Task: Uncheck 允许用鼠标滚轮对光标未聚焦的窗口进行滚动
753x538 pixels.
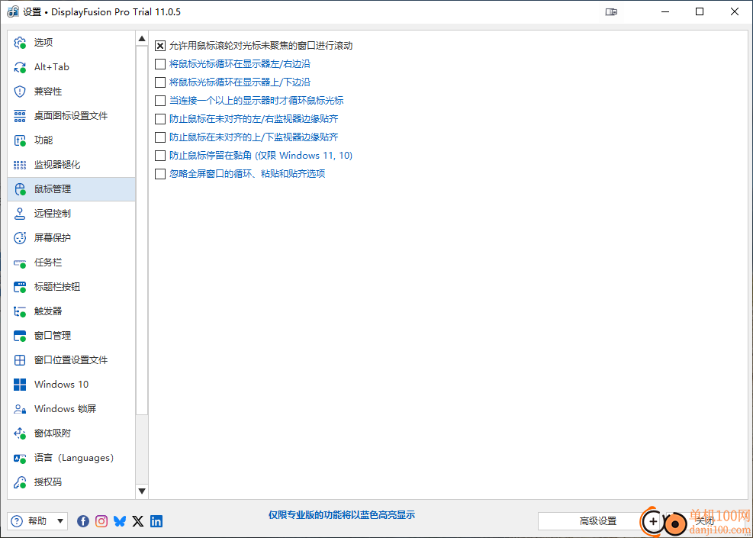Action: (x=160, y=46)
